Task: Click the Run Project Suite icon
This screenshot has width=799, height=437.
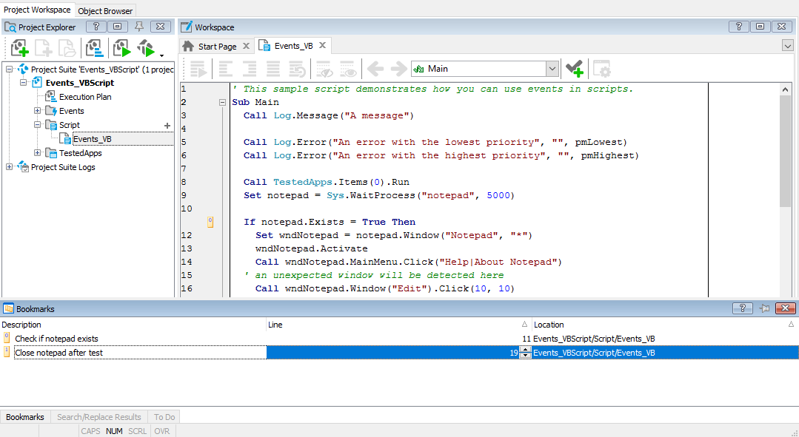Action: [146, 49]
